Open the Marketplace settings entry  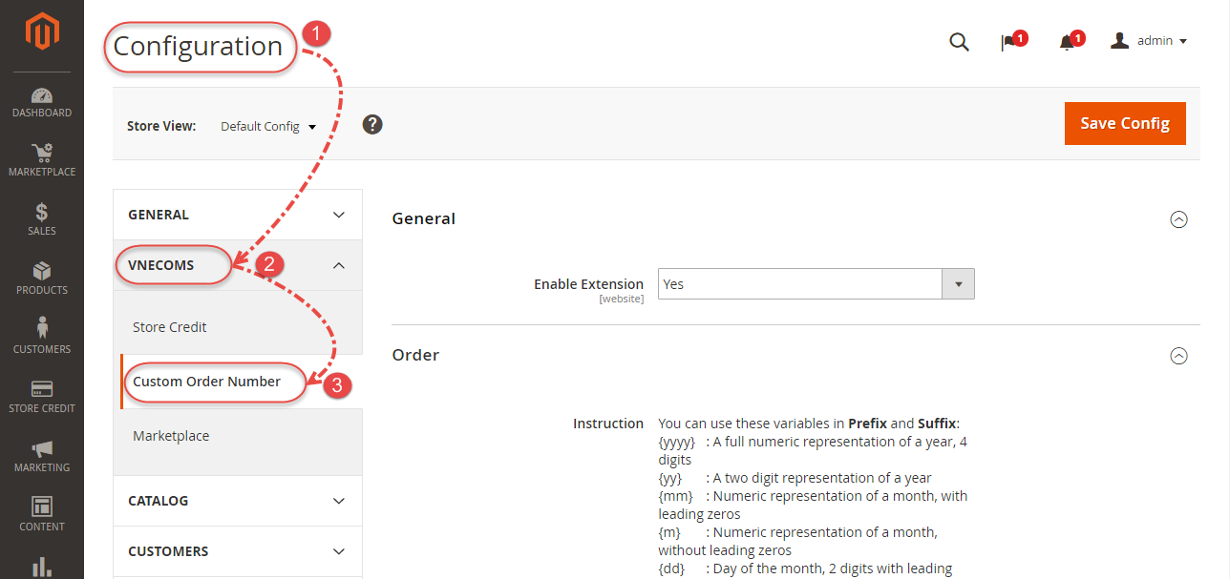click(x=171, y=435)
